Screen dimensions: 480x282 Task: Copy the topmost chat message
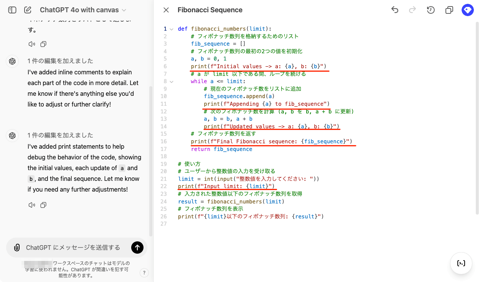click(x=43, y=44)
